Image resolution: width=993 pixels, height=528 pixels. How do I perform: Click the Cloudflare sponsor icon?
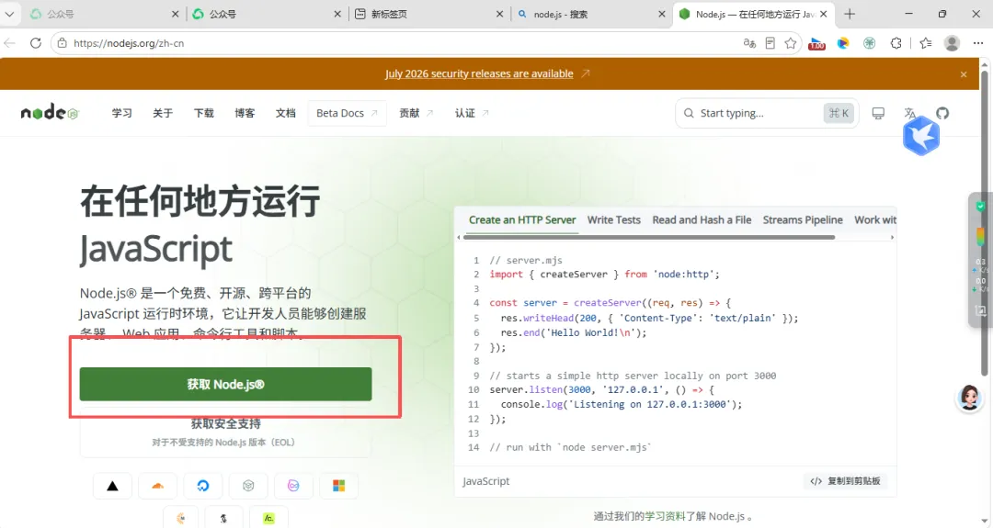coord(158,486)
